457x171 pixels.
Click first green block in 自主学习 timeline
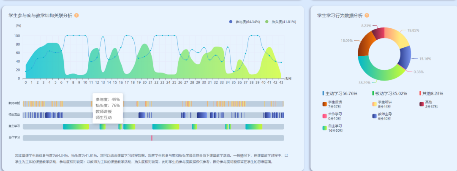point(76,126)
